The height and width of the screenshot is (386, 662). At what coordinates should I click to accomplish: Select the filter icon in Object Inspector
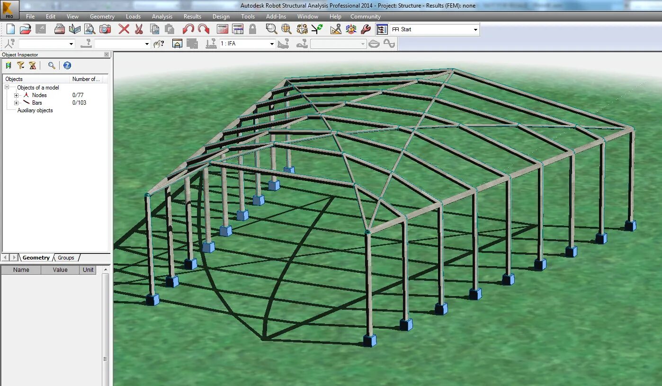point(21,65)
